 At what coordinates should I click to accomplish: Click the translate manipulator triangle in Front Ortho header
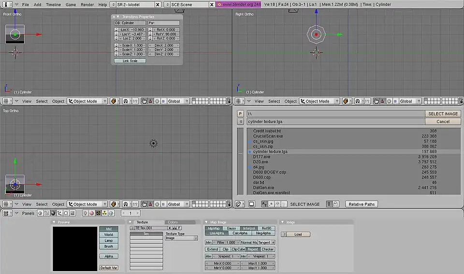150,101
